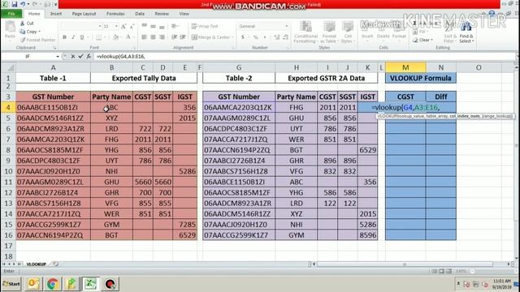Click column M header
Screen dimensions: 520x292
[405, 67]
